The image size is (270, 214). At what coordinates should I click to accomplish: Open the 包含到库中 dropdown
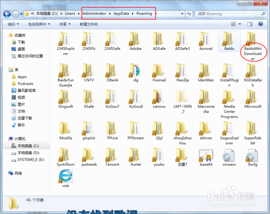[39, 24]
